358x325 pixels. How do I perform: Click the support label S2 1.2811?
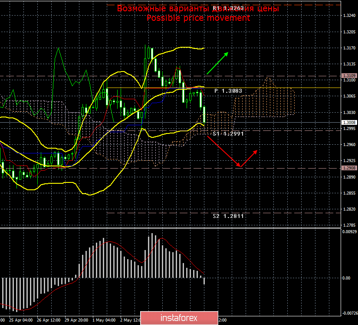click(228, 216)
